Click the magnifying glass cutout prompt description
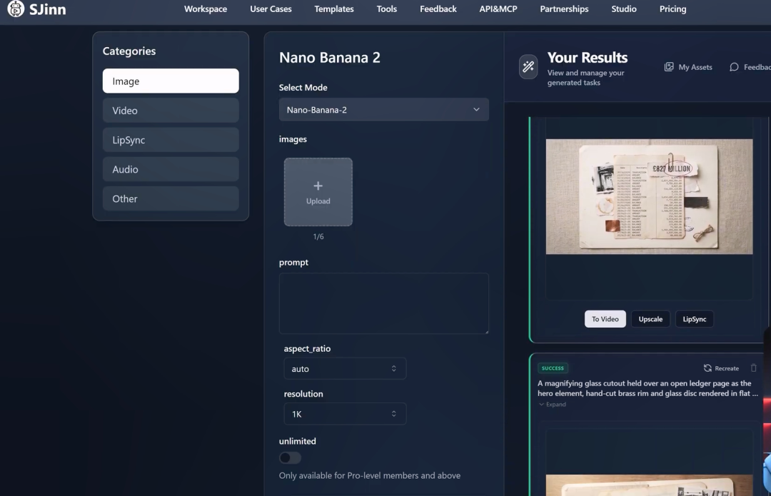 (x=647, y=388)
